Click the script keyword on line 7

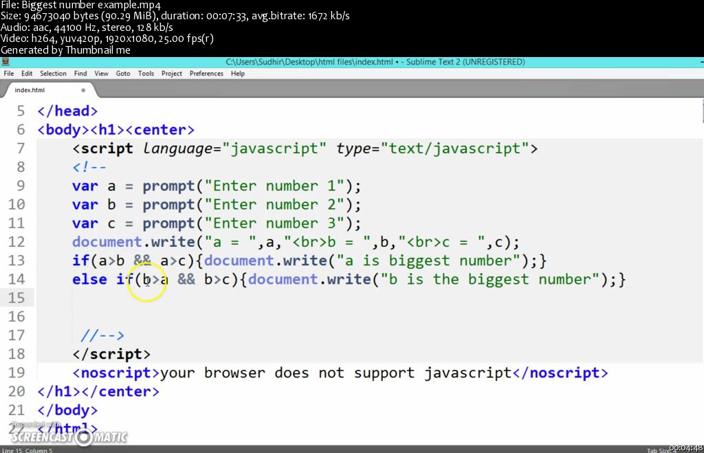(x=107, y=148)
